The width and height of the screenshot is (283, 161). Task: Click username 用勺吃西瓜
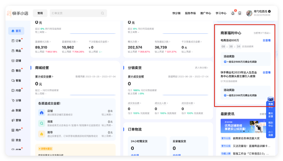pos(260,11)
